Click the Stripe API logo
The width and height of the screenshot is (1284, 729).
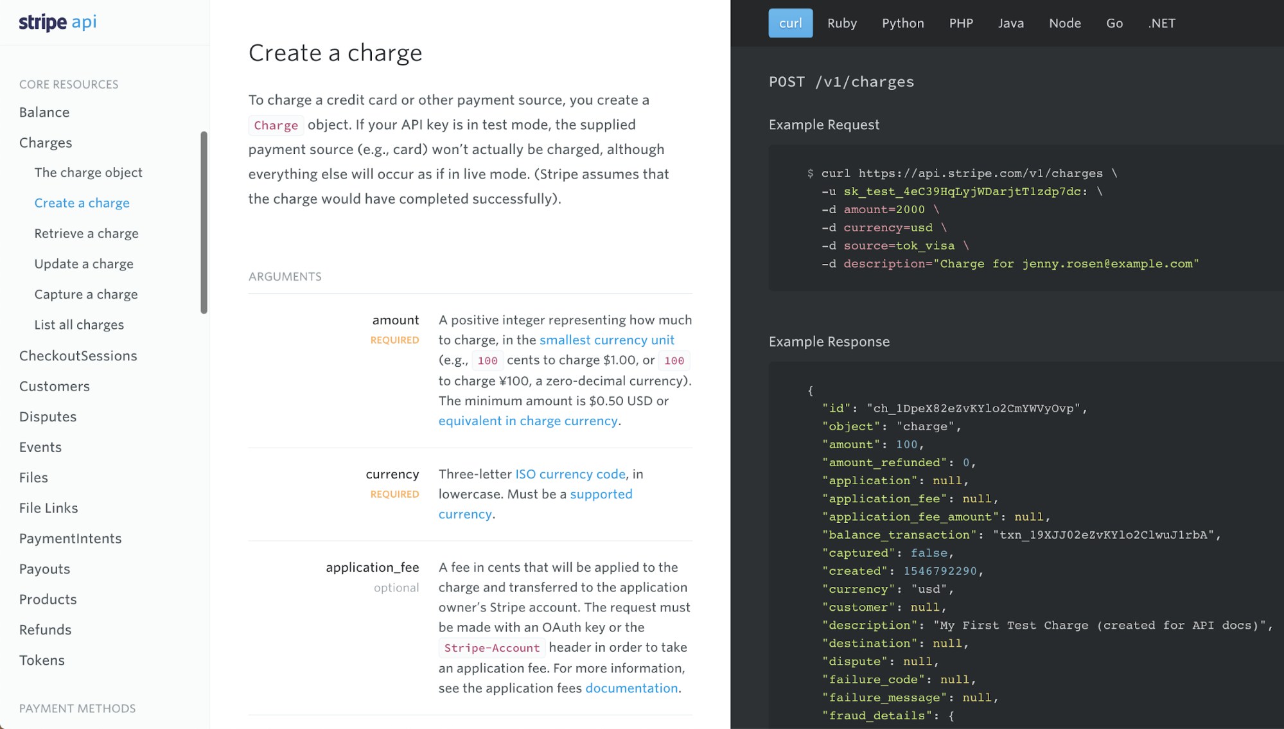point(57,22)
